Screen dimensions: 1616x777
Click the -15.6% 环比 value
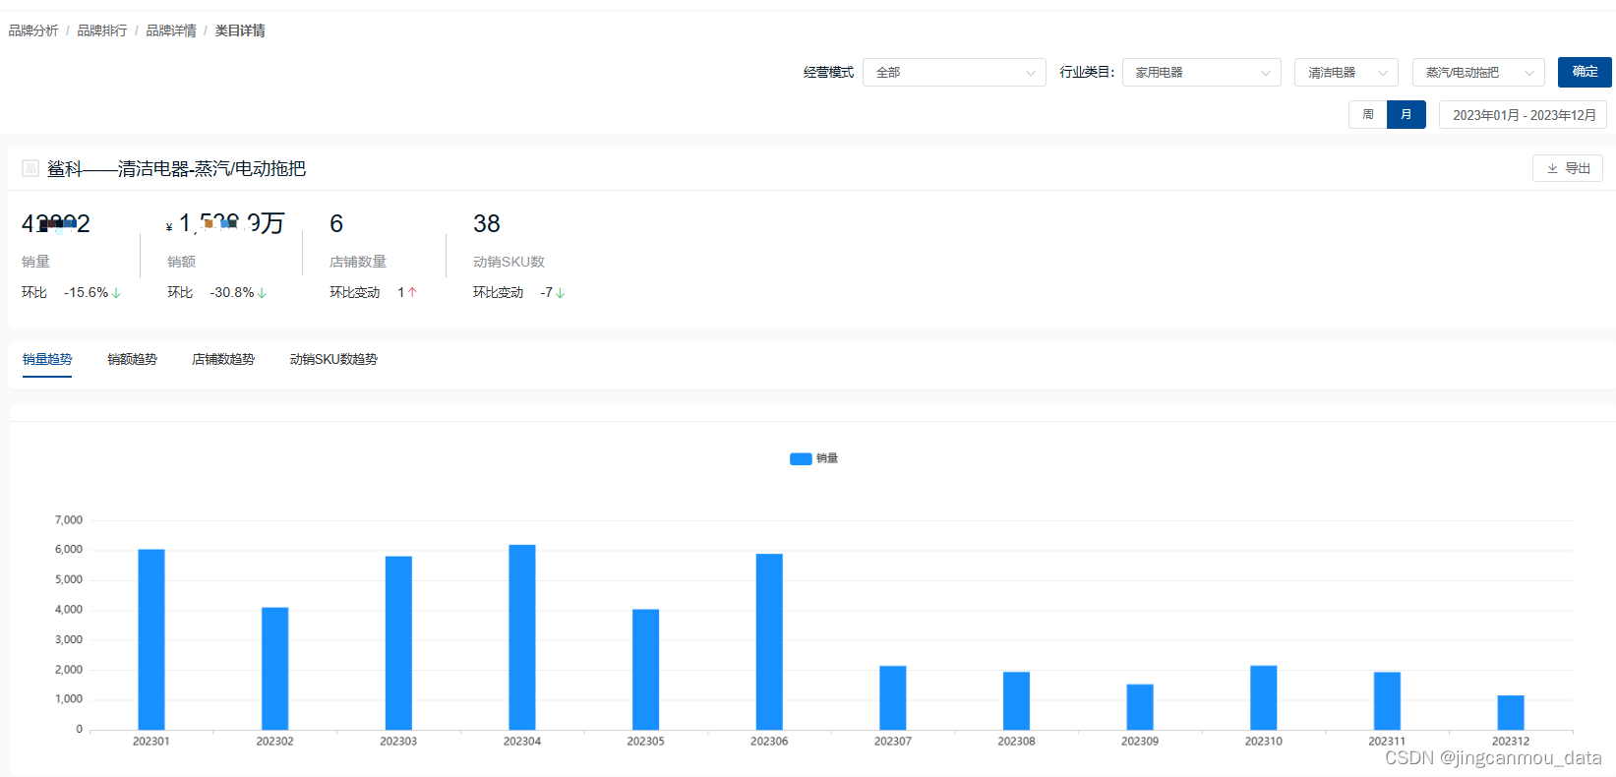[86, 292]
